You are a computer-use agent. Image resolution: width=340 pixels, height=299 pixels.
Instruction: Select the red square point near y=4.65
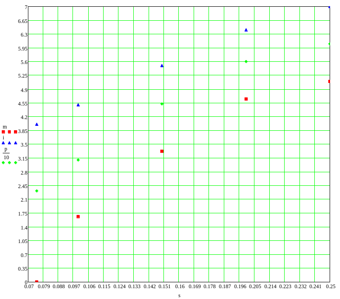[x=246, y=99]
